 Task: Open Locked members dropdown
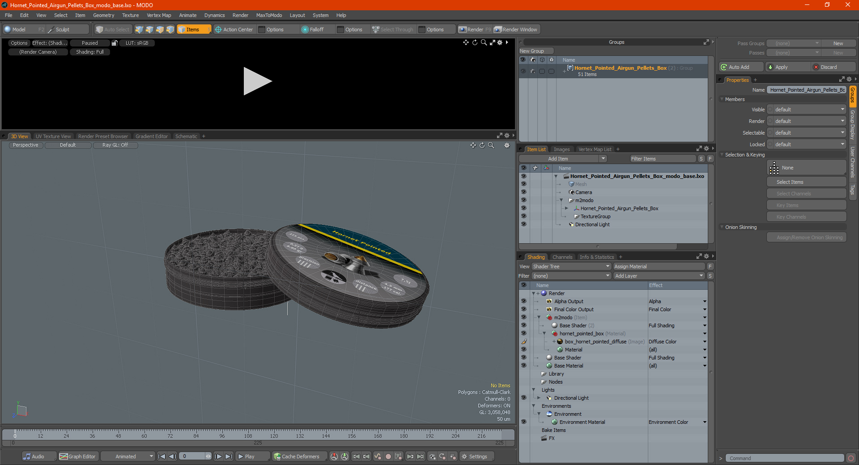[x=807, y=144]
